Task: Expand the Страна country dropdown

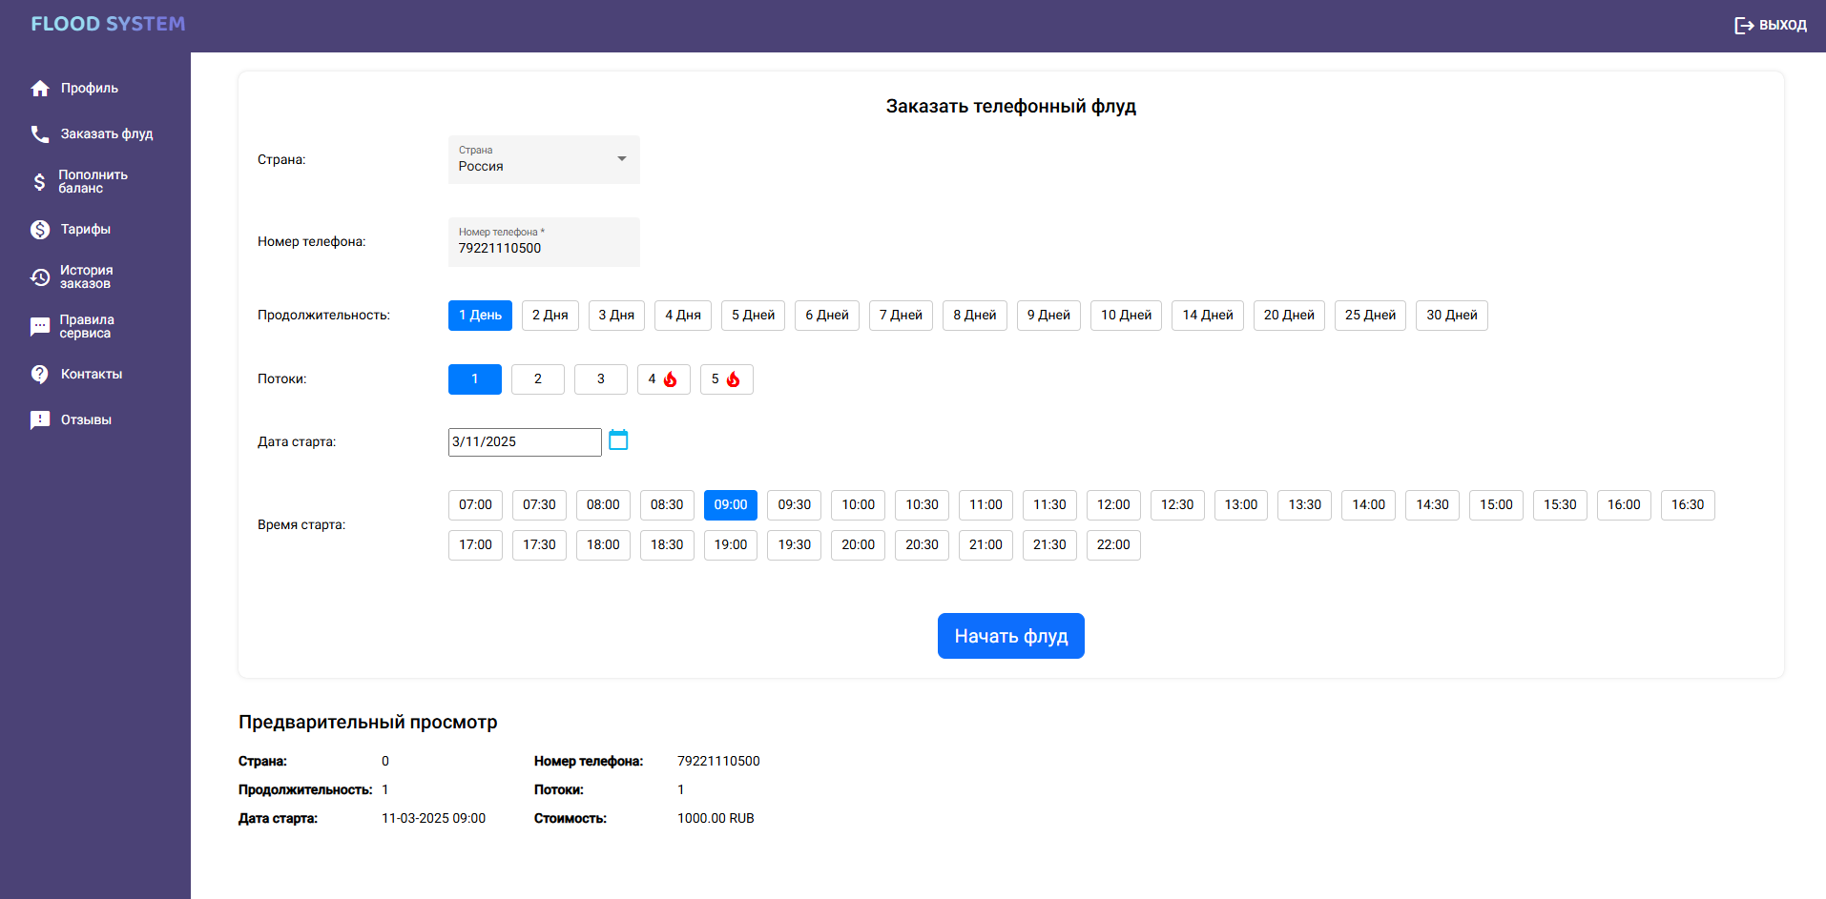Action: tap(544, 160)
